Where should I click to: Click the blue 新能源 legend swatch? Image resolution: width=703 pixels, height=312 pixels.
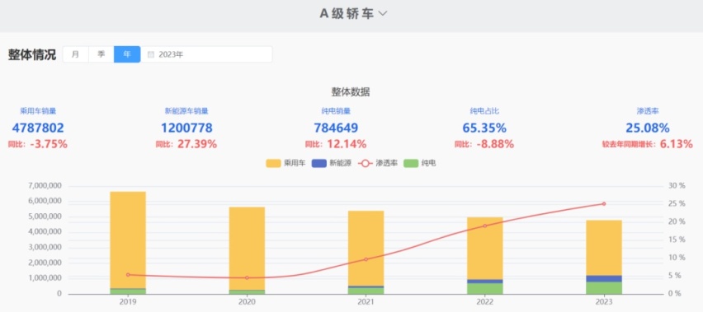coord(319,164)
